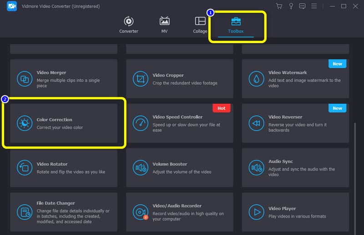Select the Video Rotator icon
This screenshot has height=235, width=364.
[24, 168]
